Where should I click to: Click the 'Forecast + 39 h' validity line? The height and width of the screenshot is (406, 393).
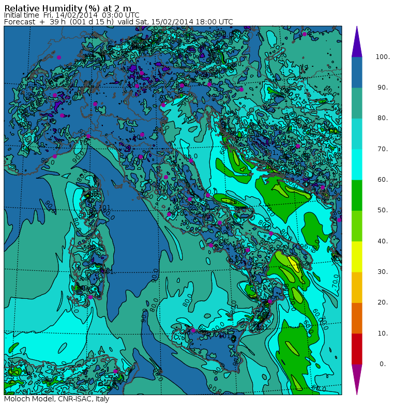pos(118,22)
